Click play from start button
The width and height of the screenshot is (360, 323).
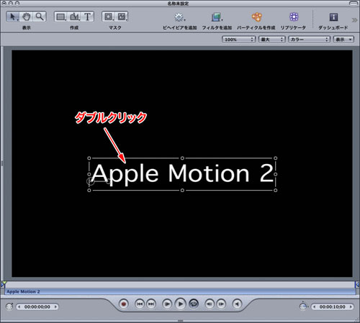(x=167, y=304)
